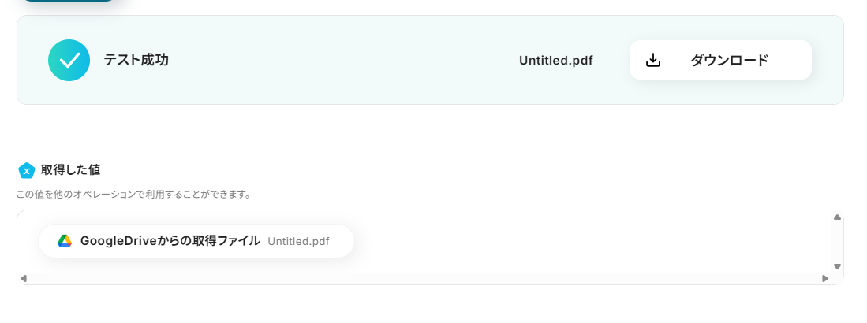The width and height of the screenshot is (867, 323).
Task: Click the blue pentagon icon beside 取得した値
Action: pos(27,170)
